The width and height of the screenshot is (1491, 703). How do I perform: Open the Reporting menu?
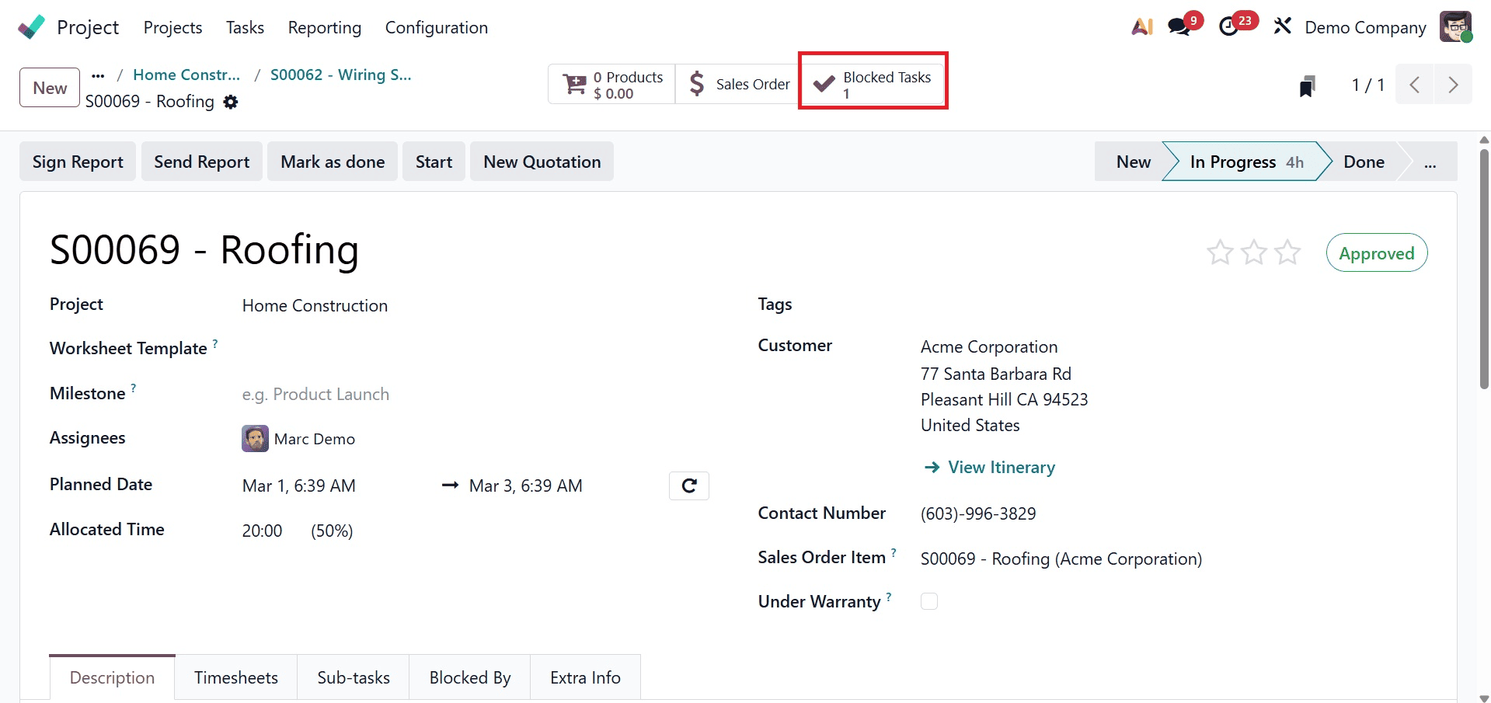pos(324,27)
